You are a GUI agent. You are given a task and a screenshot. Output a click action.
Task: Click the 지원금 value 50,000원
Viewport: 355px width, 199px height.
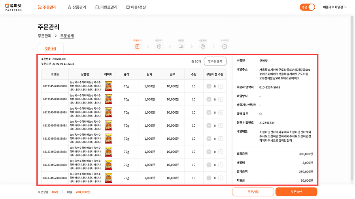point(306,180)
